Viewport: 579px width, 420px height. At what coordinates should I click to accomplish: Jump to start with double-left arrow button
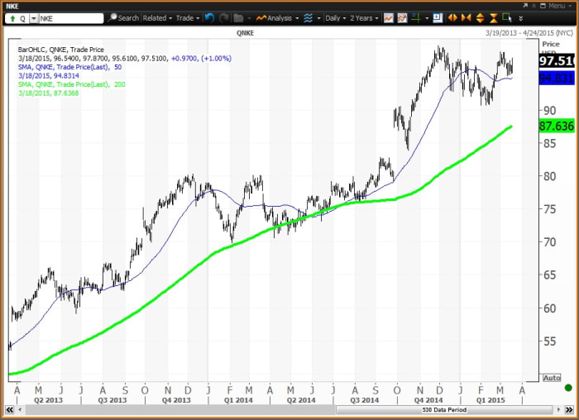(10, 410)
